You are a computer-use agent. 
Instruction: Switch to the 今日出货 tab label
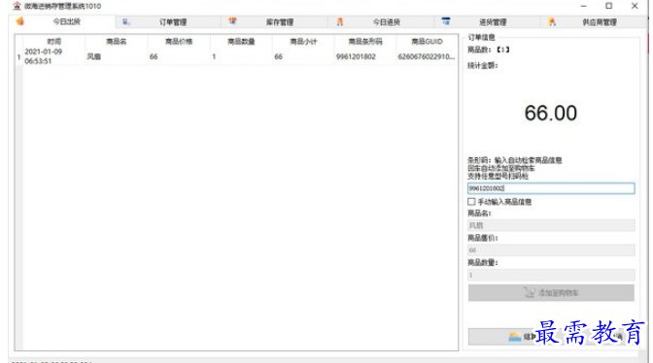point(67,21)
